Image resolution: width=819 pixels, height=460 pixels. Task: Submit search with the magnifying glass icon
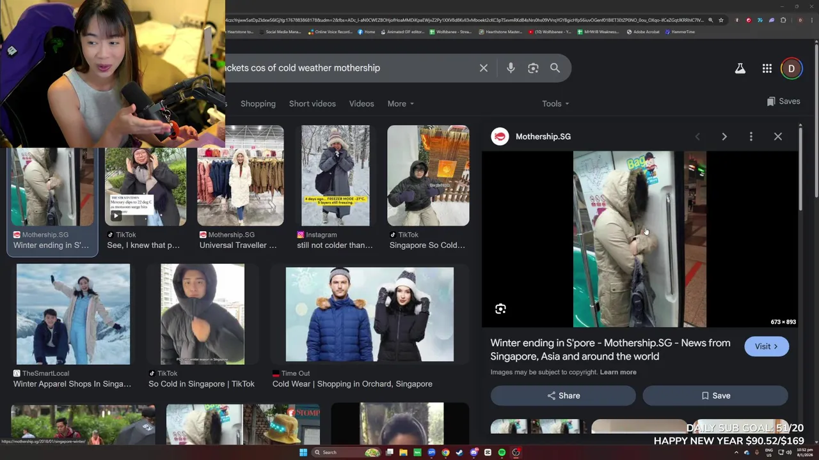(x=555, y=68)
